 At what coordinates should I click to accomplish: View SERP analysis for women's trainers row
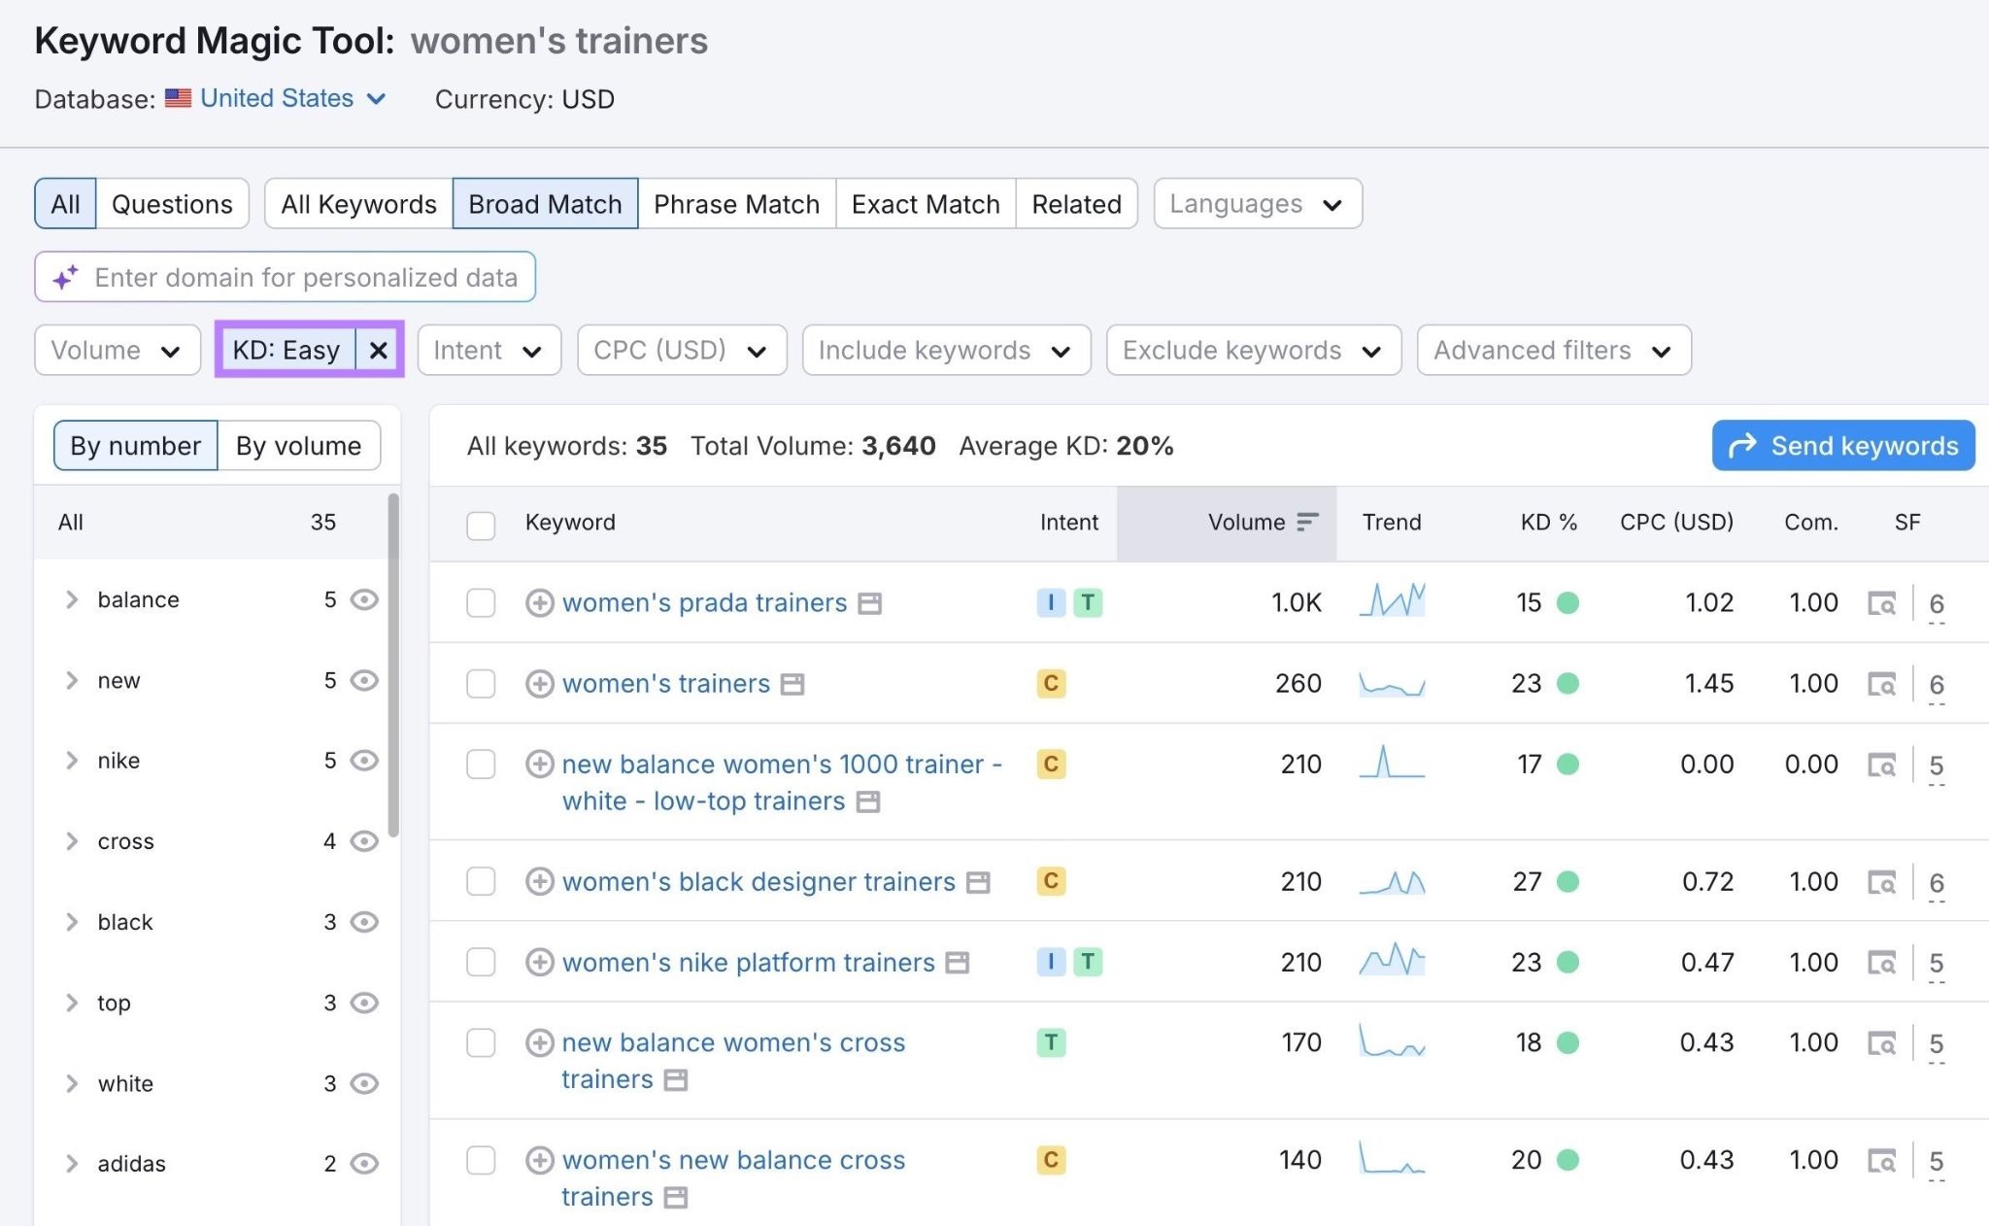point(1881,685)
